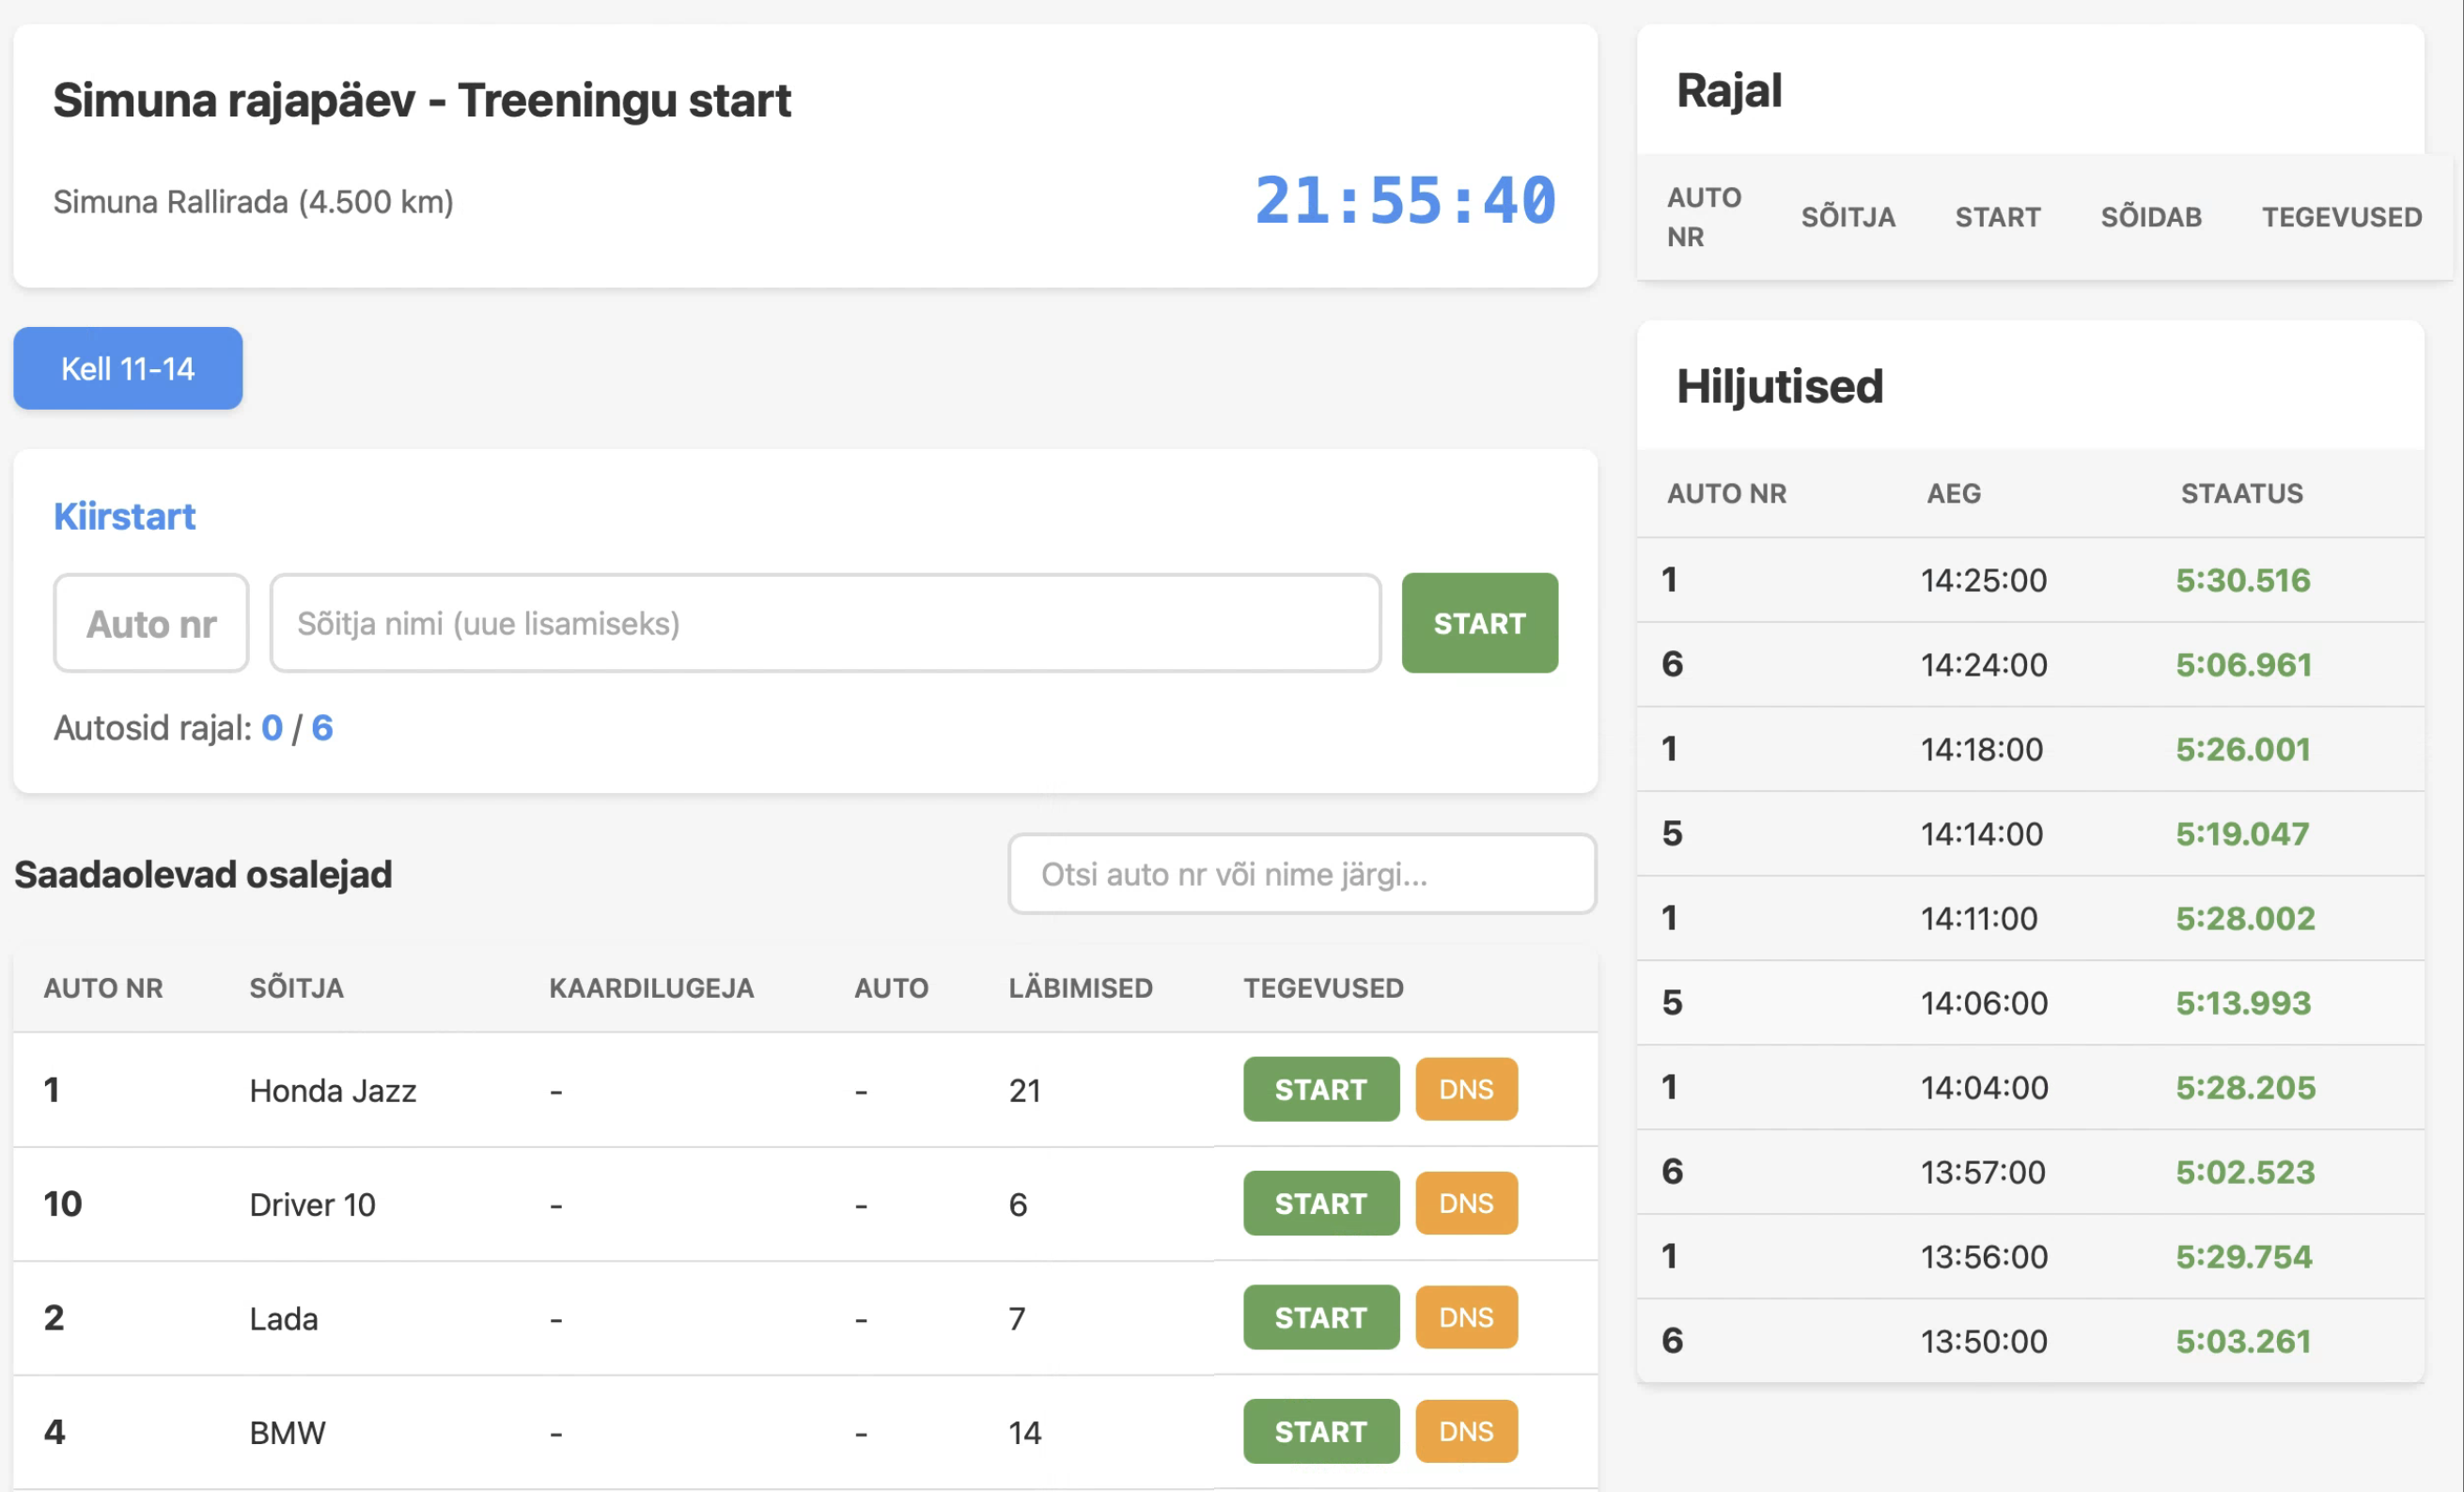Mark BMW as DNS
Viewport: 2464px width, 1492px height.
click(1465, 1431)
